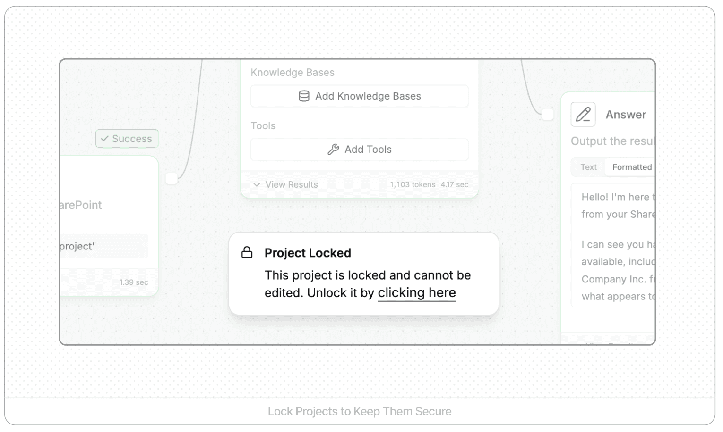Click the pencil icon on the Answer node
723x432 pixels.
(x=583, y=115)
